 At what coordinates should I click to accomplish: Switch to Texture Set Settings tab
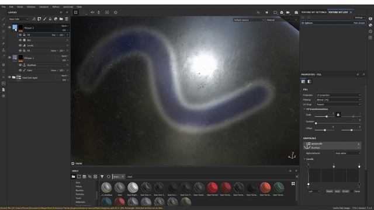pyautogui.click(x=313, y=12)
